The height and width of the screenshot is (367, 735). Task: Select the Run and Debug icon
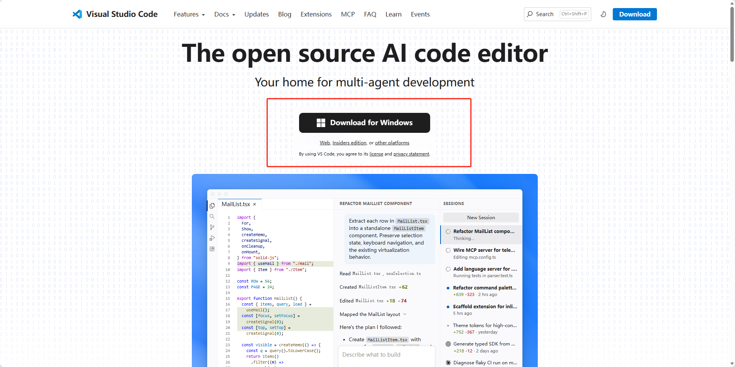pyautogui.click(x=212, y=238)
